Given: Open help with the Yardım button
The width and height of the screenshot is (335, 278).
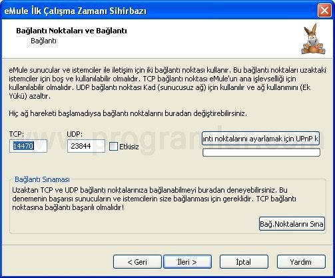Looking at the screenshot, I should (301, 262).
